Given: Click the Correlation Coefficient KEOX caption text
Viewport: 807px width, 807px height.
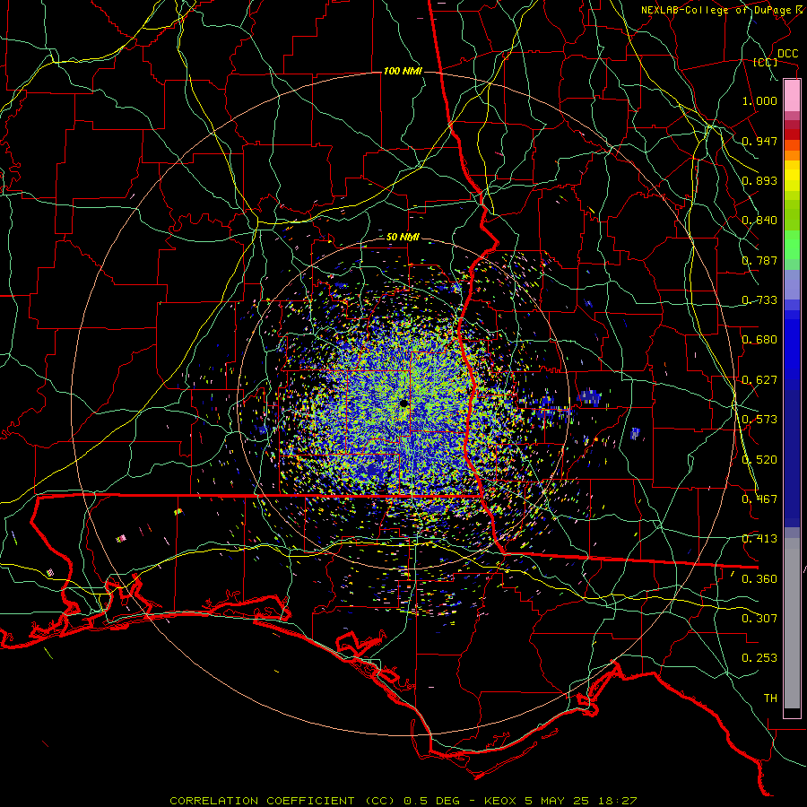Looking at the screenshot, I should point(403,801).
